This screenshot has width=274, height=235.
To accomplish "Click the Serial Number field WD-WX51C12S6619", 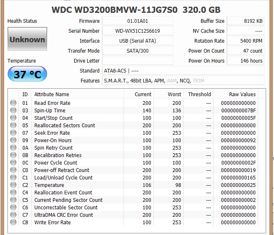I will coord(138,31).
